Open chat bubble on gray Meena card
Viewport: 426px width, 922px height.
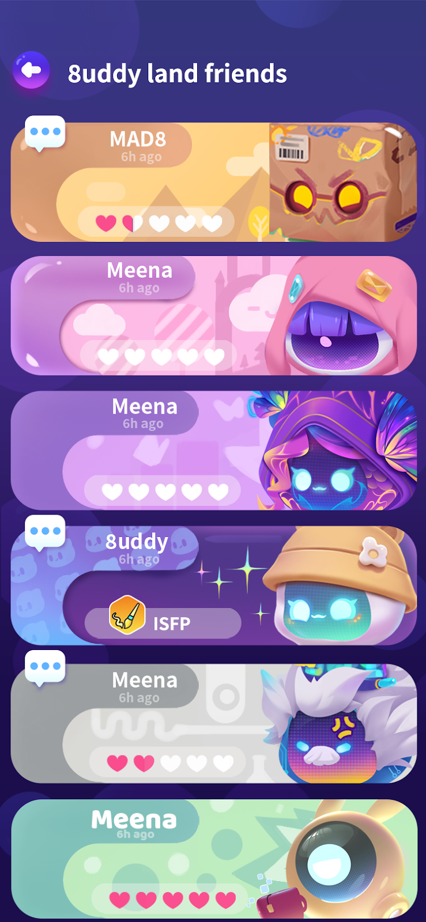[45, 668]
